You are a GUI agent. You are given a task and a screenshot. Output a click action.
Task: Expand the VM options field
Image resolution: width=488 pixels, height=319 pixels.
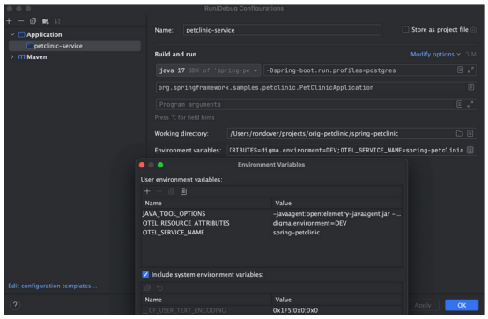click(x=470, y=70)
